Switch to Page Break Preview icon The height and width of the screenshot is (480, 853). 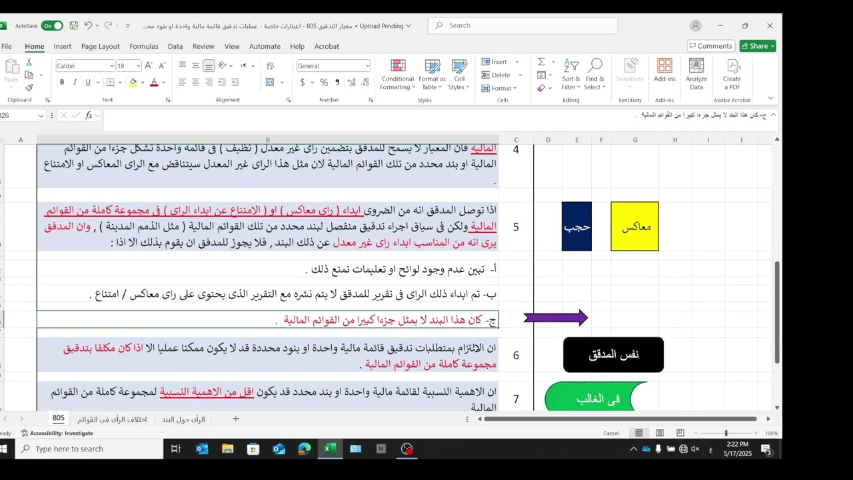point(680,433)
